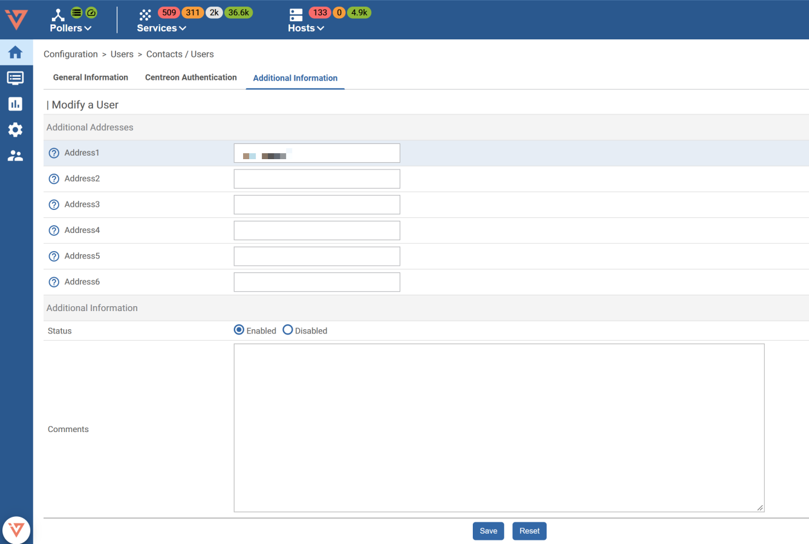The image size is (809, 544).
Task: Follow the Configuration breadcrumb
Action: [x=71, y=54]
